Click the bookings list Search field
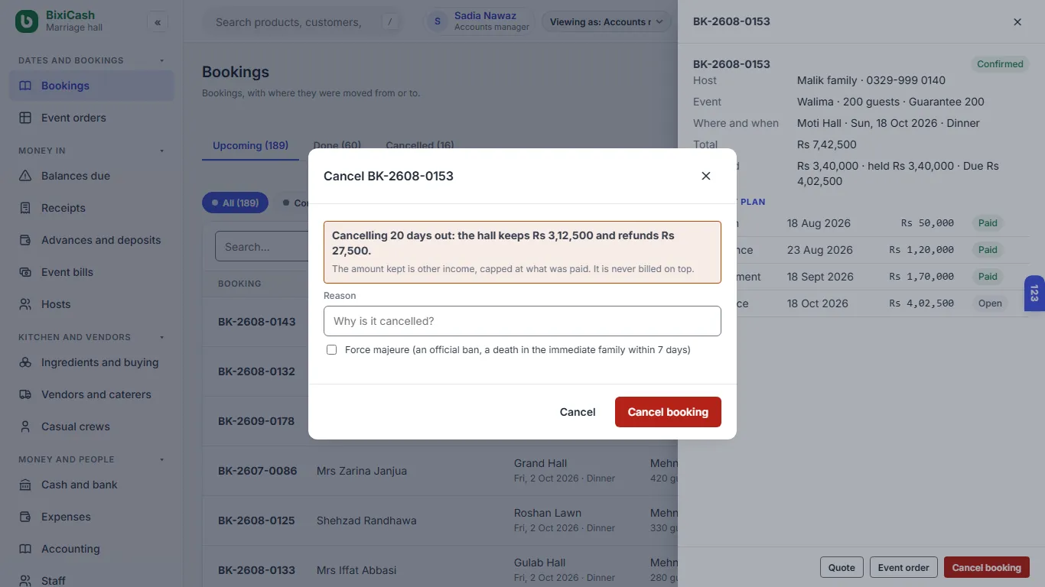Image resolution: width=1045 pixels, height=587 pixels. coord(260,247)
